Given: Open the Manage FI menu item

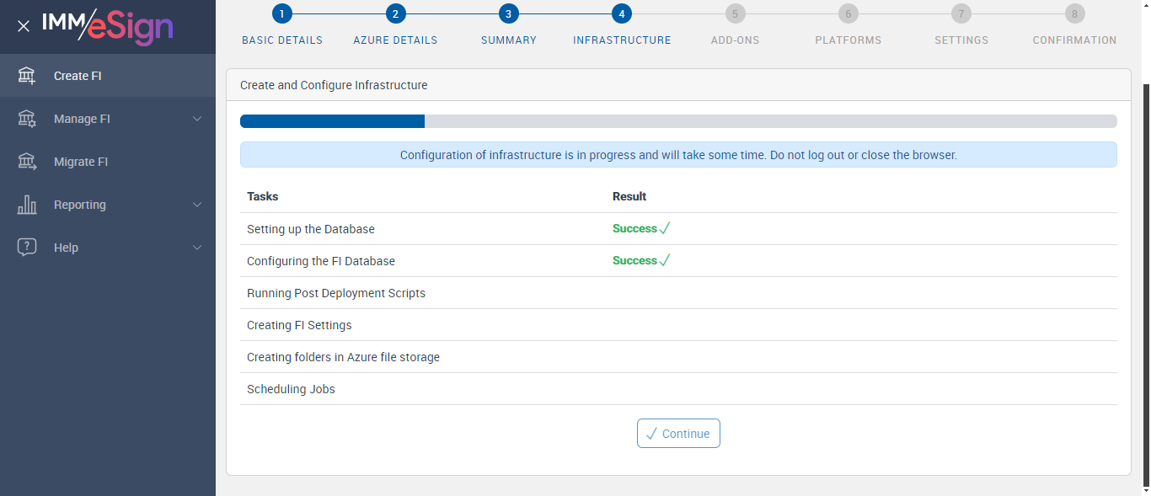Looking at the screenshot, I should tap(108, 119).
